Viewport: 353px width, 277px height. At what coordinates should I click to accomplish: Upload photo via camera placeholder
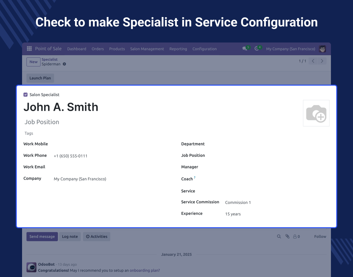[x=316, y=113]
